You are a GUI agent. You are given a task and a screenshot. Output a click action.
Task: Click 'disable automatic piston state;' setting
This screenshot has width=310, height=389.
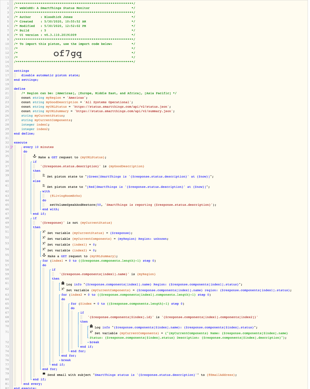(51, 75)
